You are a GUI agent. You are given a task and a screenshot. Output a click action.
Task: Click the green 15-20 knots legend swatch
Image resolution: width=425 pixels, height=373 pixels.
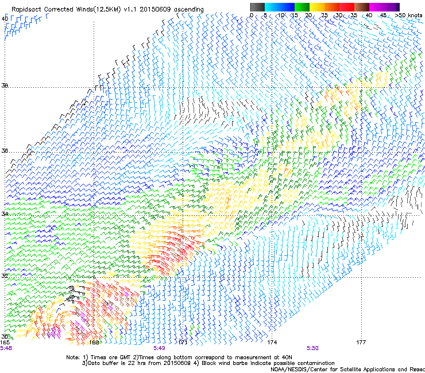pyautogui.click(x=302, y=7)
